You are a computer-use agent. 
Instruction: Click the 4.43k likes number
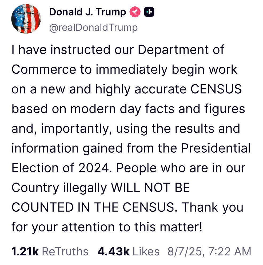tap(113, 251)
